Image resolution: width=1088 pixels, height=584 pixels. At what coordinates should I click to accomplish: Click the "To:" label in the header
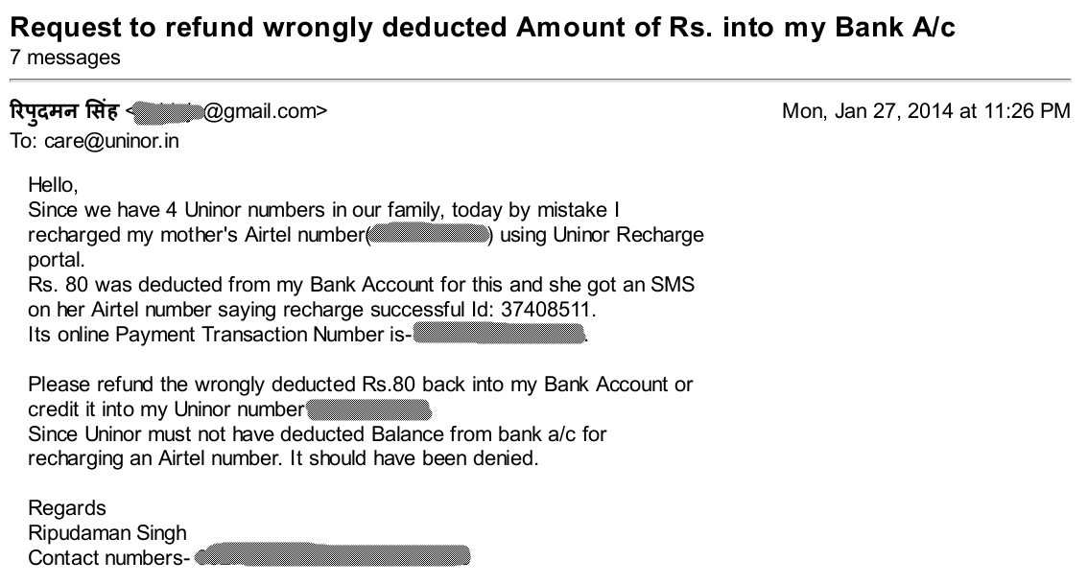[24, 141]
